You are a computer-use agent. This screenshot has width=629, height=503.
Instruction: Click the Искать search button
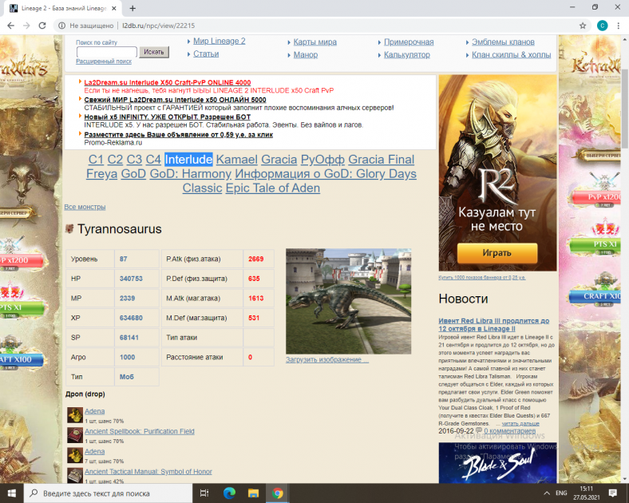[x=154, y=52]
